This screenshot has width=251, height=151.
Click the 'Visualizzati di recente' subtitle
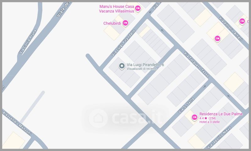tap(142, 69)
